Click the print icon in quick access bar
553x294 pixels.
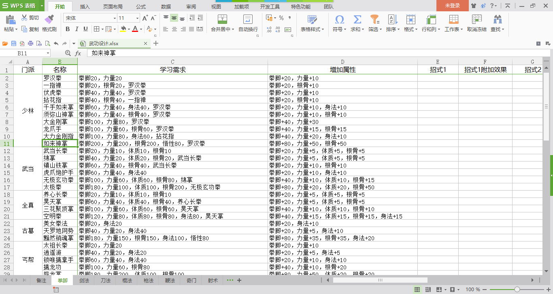tap(31, 44)
